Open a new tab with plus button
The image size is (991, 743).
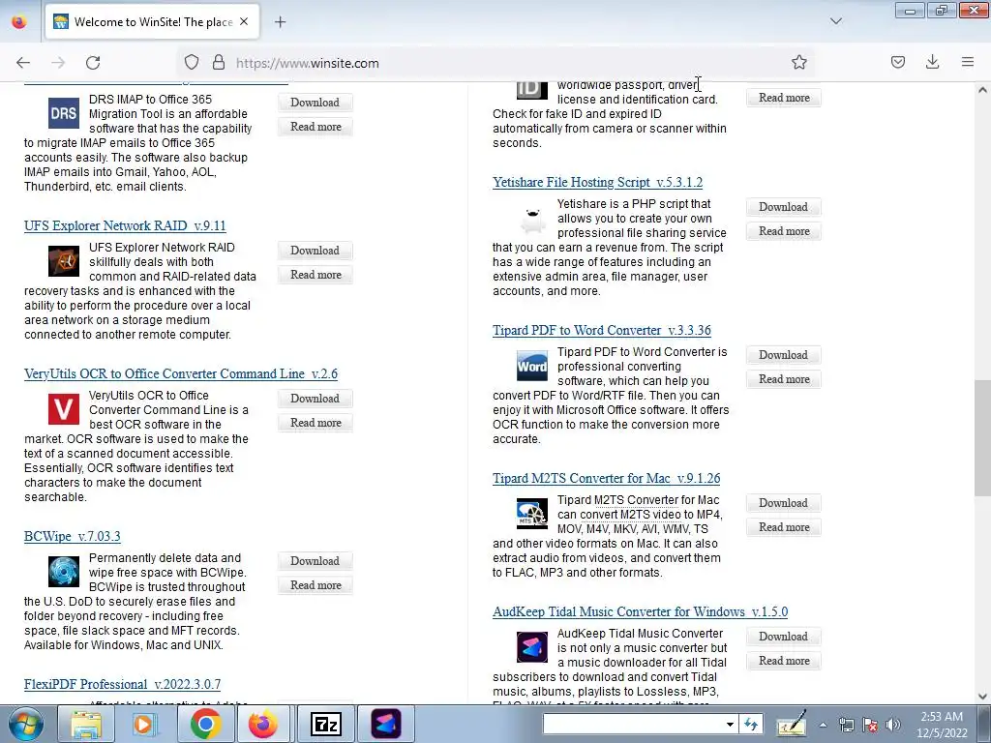(x=280, y=22)
